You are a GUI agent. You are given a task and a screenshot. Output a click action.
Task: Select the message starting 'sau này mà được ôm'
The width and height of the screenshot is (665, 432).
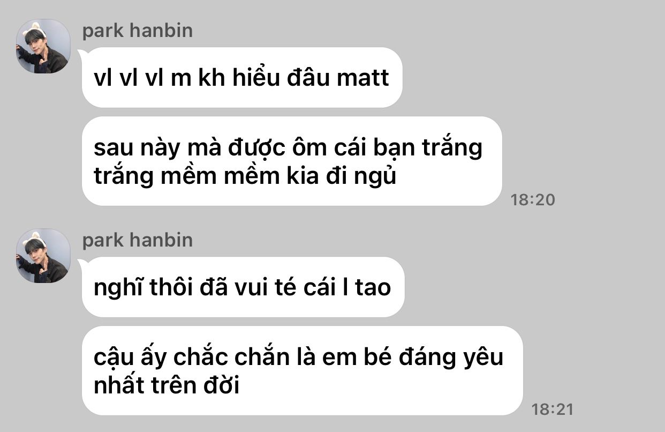tap(292, 161)
